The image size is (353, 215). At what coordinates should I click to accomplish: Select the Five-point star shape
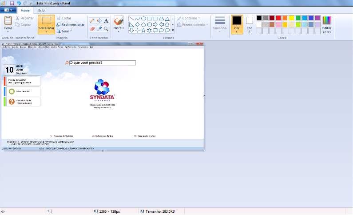143,30
